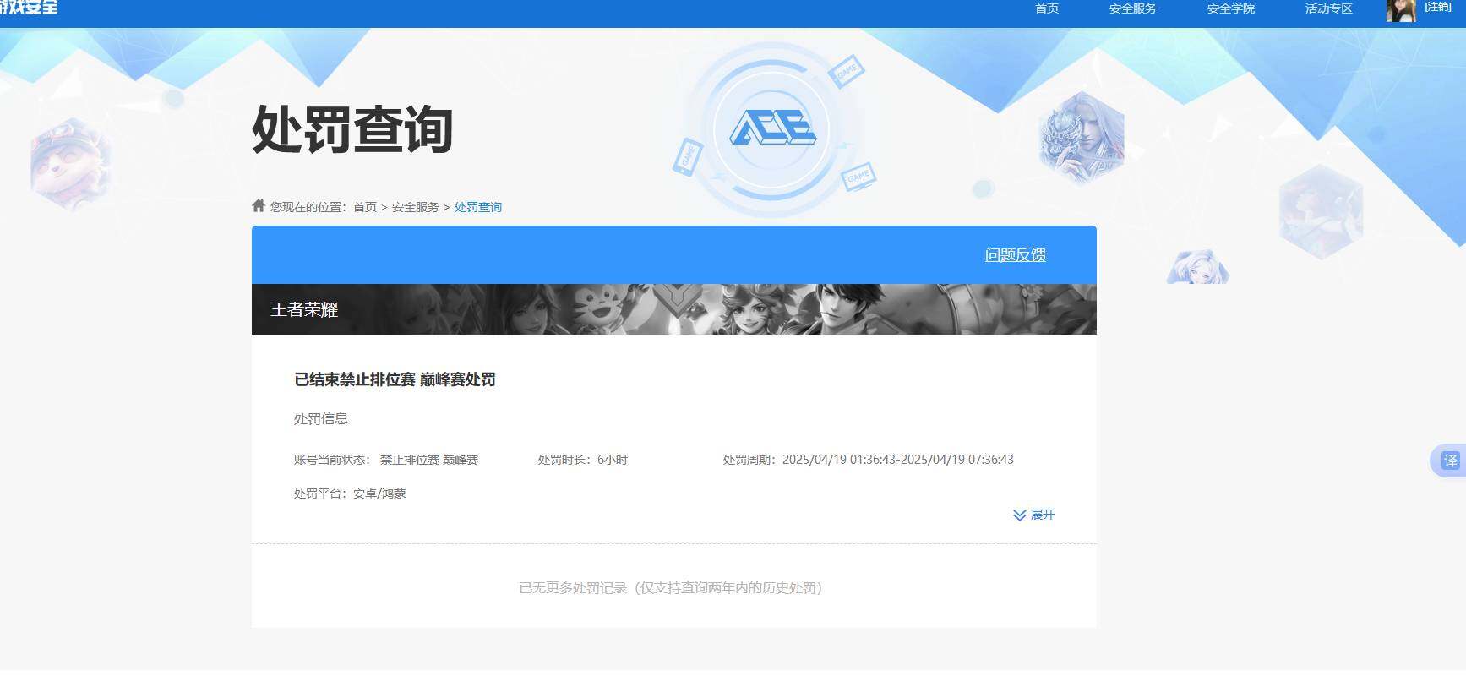Click 处罚查询 breadcrumb link
This screenshot has height=698, width=1466.
(x=478, y=207)
